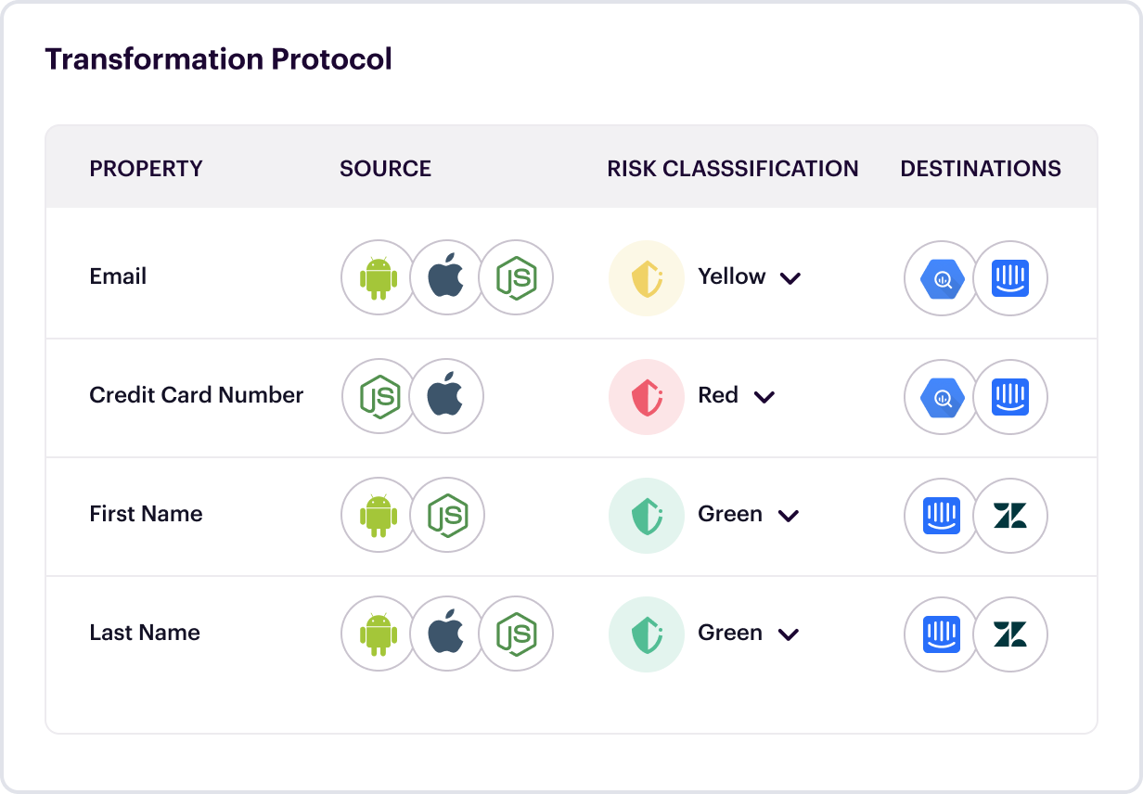Click the red shield icon on Credit Card Number

point(647,396)
